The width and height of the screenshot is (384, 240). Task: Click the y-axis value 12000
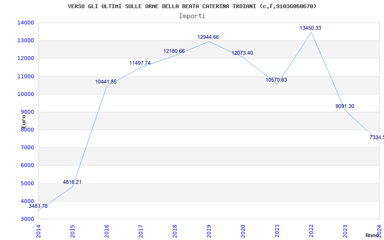point(25,59)
